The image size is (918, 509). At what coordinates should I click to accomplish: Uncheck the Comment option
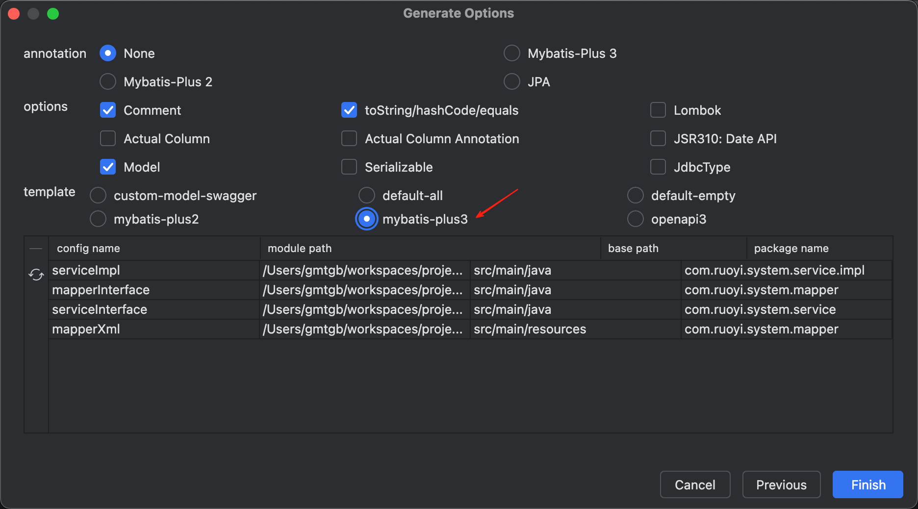(108, 110)
